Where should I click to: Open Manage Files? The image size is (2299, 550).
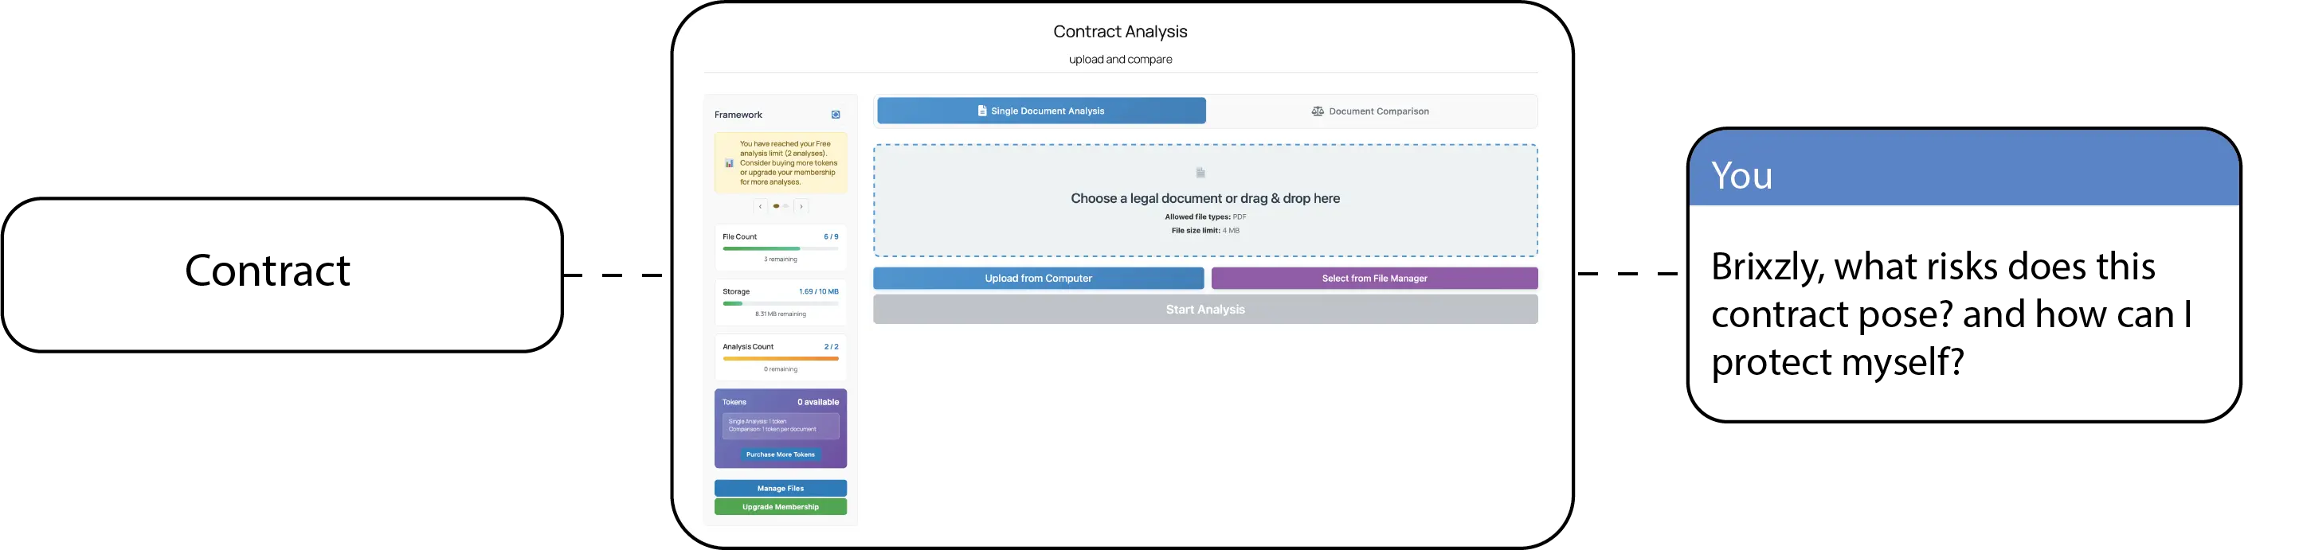(x=780, y=489)
